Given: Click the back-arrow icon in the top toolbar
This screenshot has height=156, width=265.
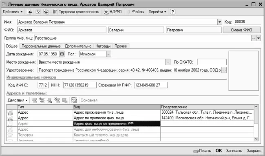Looking at the screenshot, I should (x=30, y=12).
